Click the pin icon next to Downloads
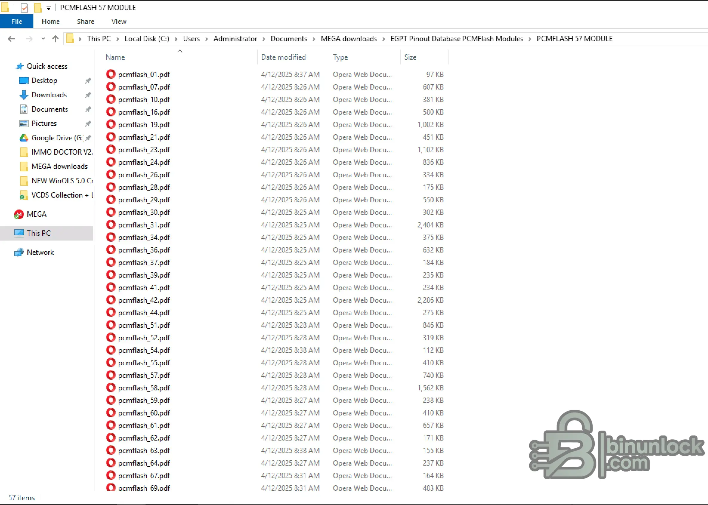The width and height of the screenshot is (708, 505). click(x=88, y=95)
